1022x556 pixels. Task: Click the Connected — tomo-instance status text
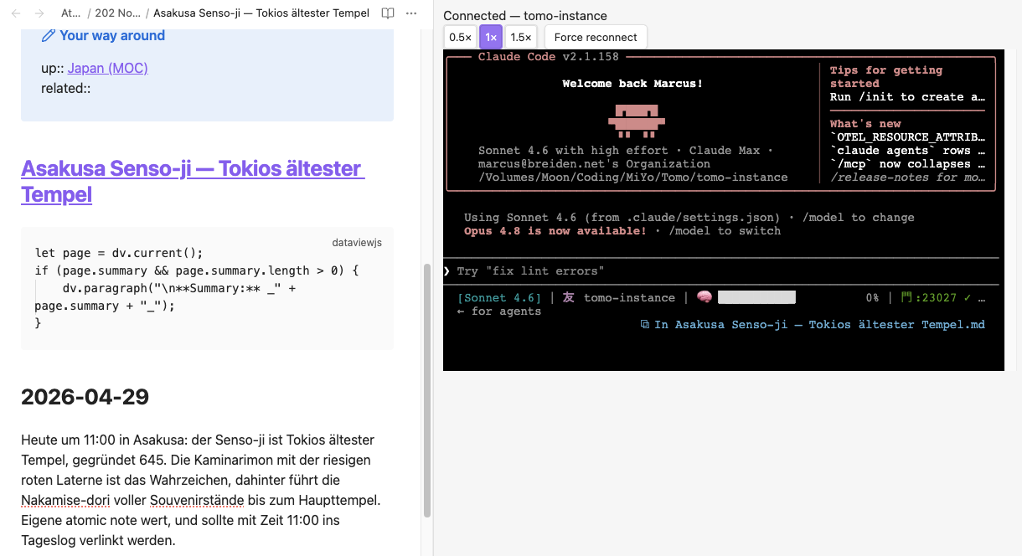click(525, 16)
